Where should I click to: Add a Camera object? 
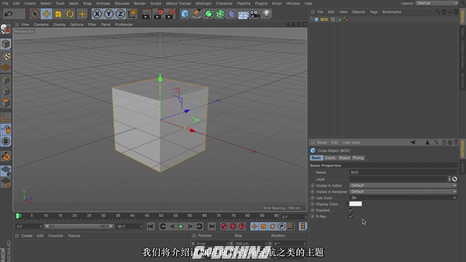255,14
